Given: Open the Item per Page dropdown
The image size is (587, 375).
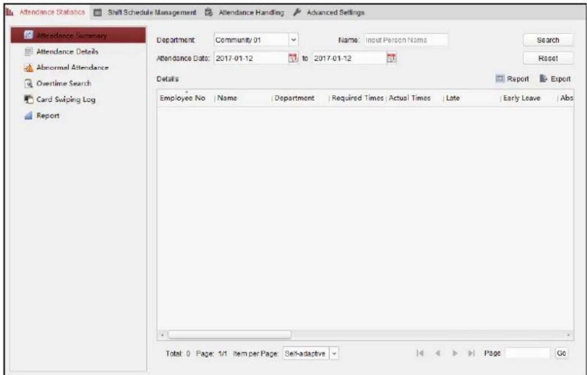Looking at the screenshot, I should [x=311, y=353].
